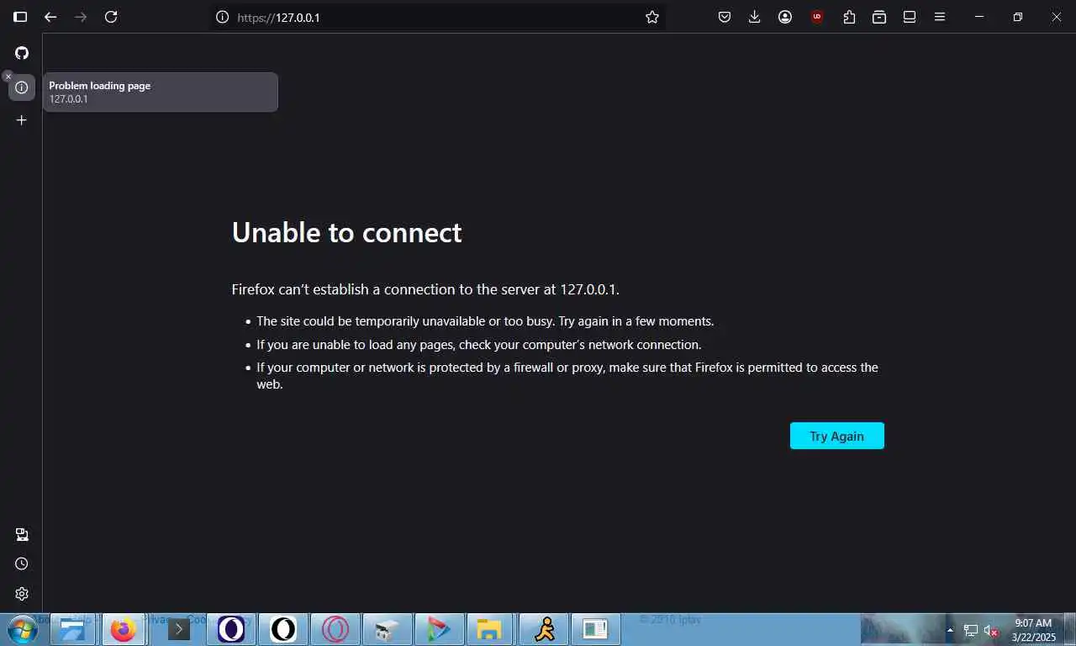Open the colorful play-arrow taskbar icon
The height and width of the screenshot is (646, 1076).
click(440, 629)
